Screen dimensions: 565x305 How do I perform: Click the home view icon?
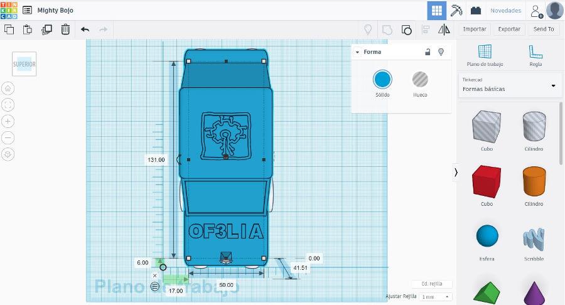[8, 88]
